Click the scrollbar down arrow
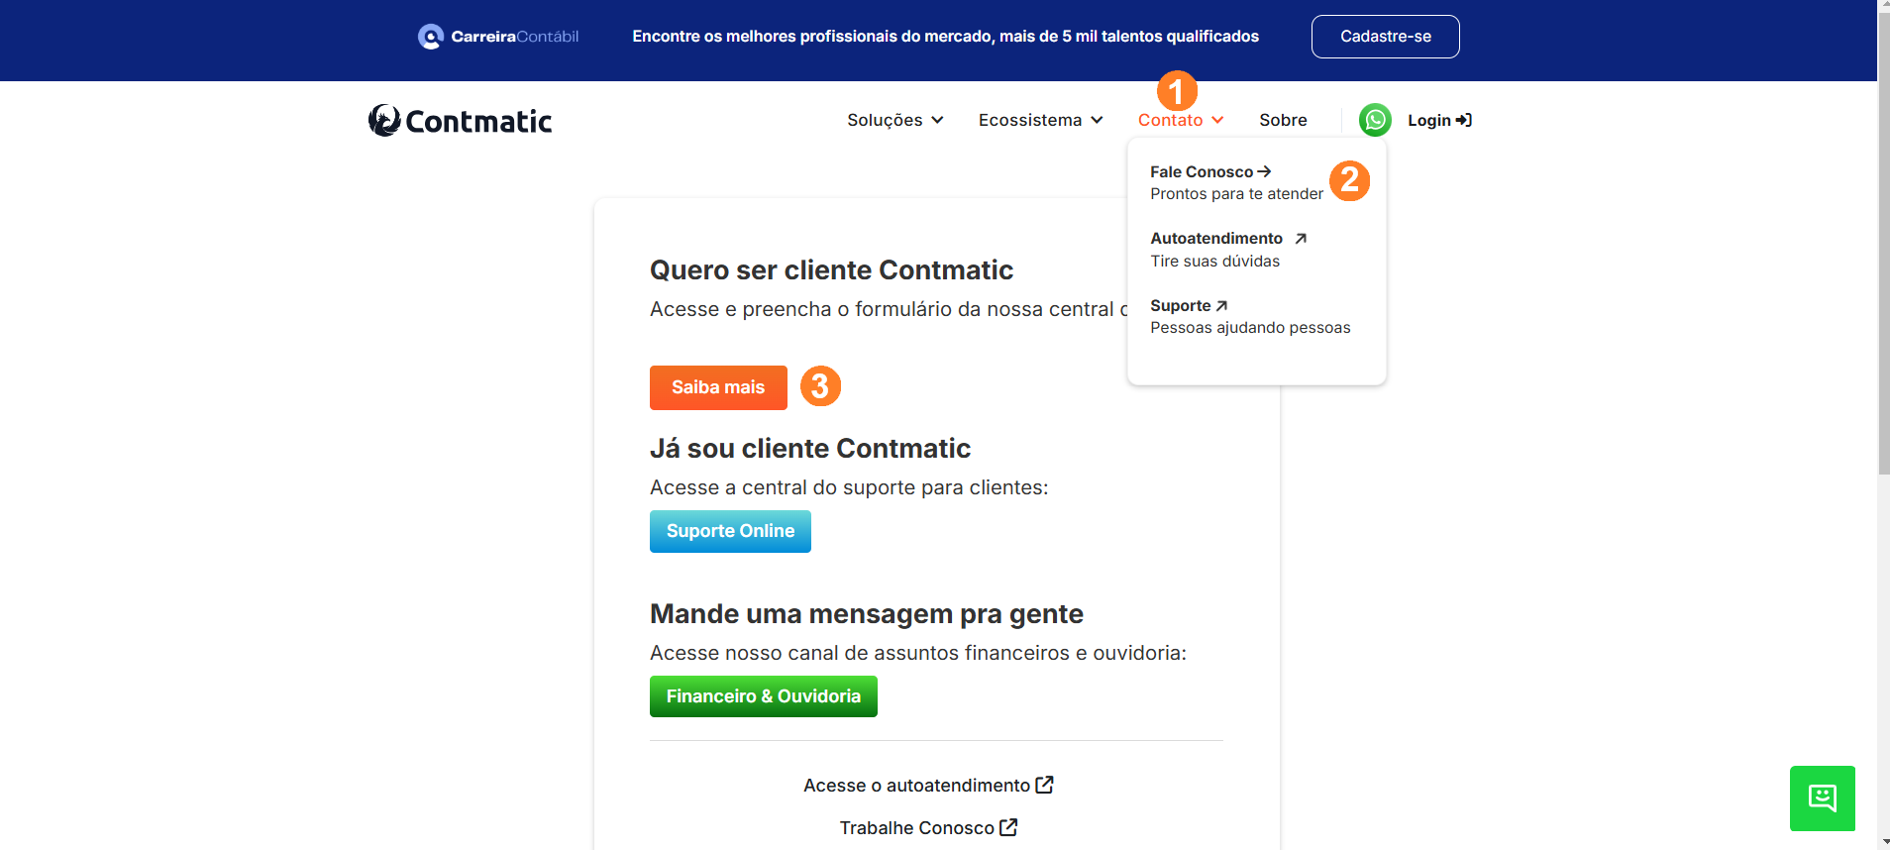1890x850 pixels. pyautogui.click(x=1883, y=842)
